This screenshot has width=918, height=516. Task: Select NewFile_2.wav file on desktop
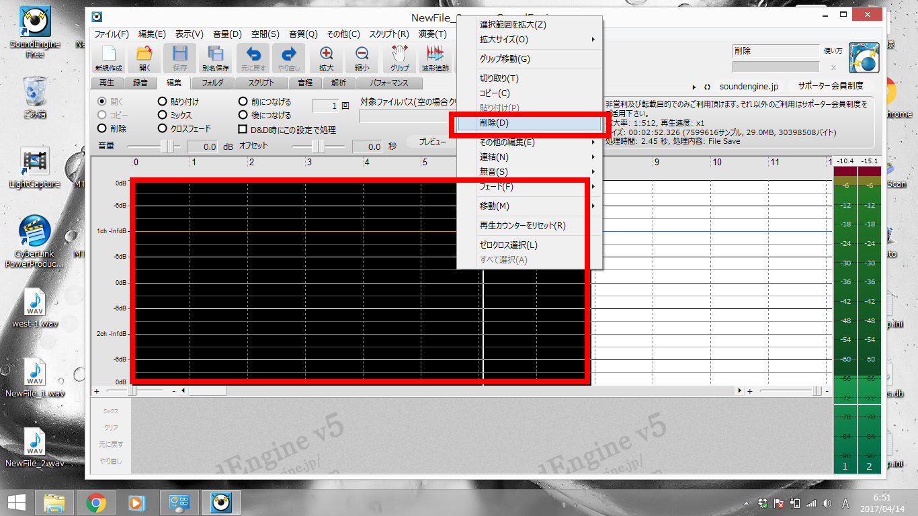35,448
